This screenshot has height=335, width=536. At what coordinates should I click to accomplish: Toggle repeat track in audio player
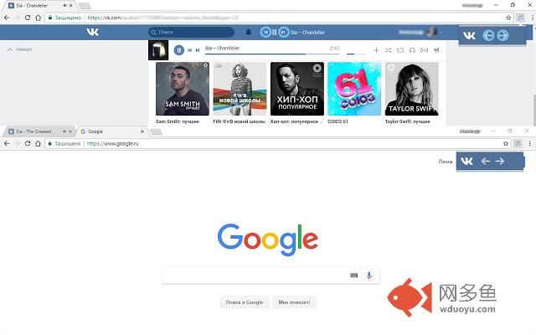click(400, 50)
